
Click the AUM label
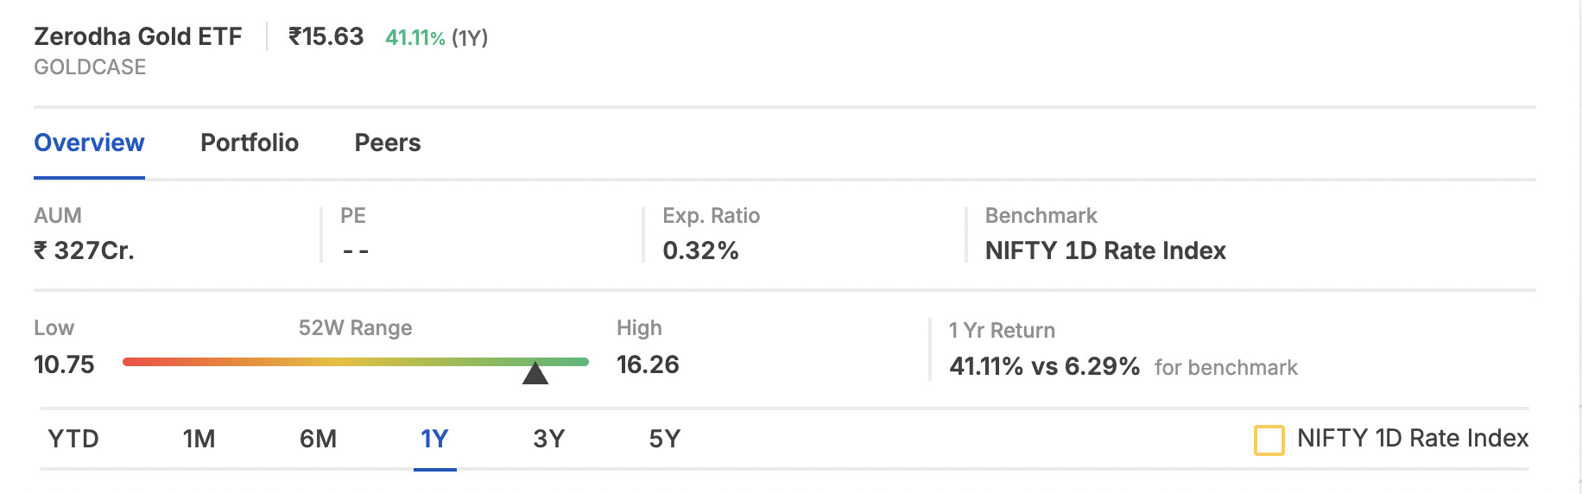click(58, 216)
